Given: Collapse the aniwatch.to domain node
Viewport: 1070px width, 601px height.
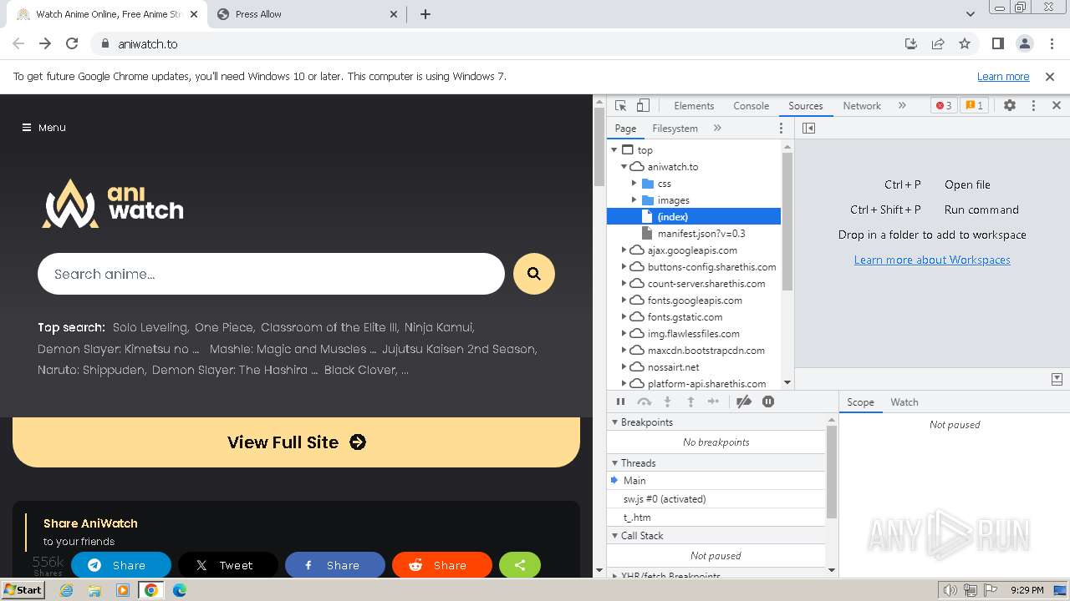Looking at the screenshot, I should (x=624, y=167).
